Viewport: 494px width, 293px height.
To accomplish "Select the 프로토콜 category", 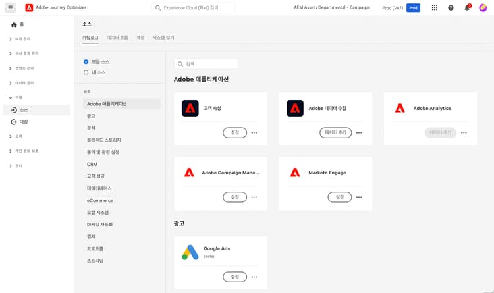I will (x=95, y=249).
